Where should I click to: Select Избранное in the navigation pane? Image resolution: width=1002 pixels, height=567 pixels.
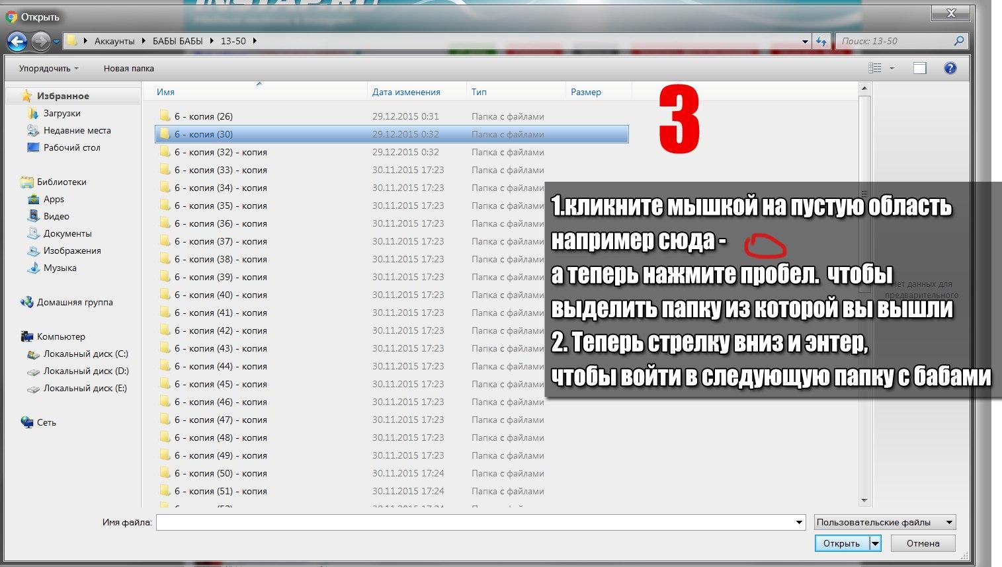(62, 96)
